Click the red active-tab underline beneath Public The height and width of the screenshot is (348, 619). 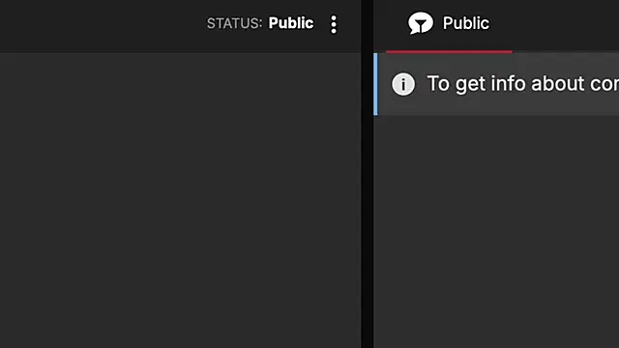coord(449,51)
